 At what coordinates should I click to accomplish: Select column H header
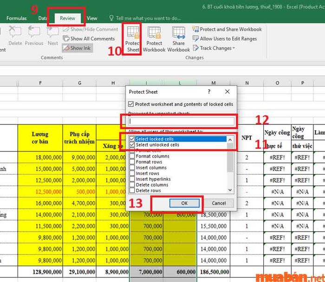113,83
